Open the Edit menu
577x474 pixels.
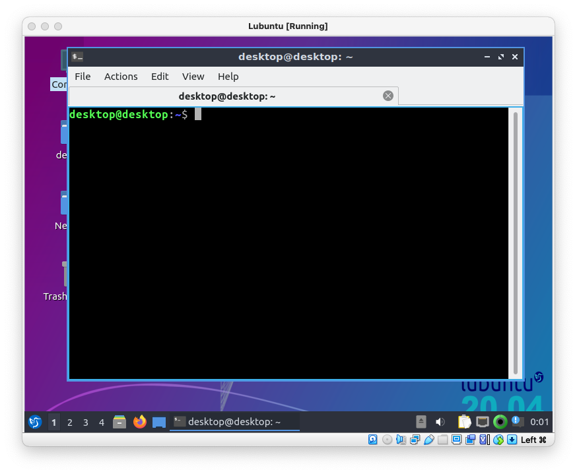tap(160, 77)
